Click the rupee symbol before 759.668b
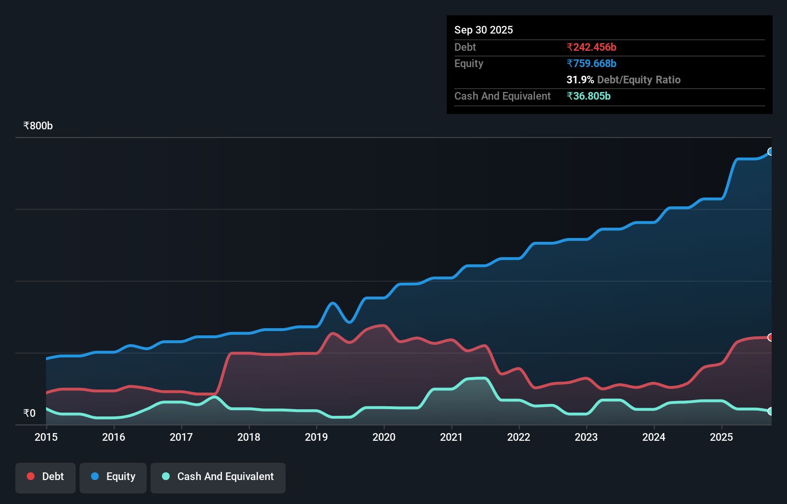The image size is (787, 504). coord(570,63)
